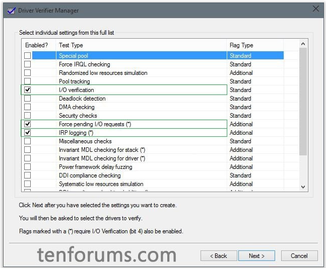The image size is (326, 268).
Task: Select the 'IRP logging (*)' row text
Action: (x=76, y=133)
